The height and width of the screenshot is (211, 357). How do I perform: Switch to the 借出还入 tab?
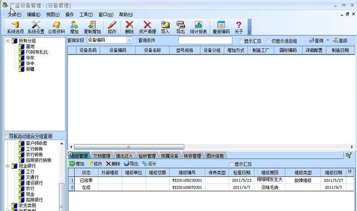pyautogui.click(x=125, y=156)
